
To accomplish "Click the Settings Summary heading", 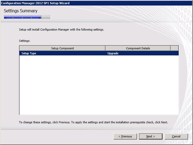I will 21,11.
